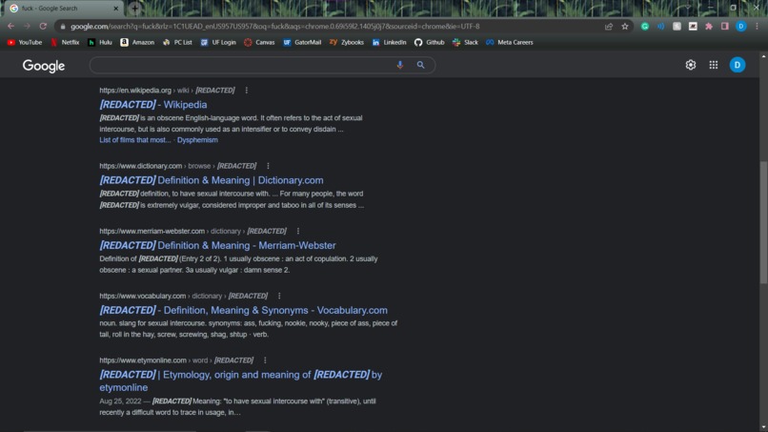Open a new tab with the plus button
This screenshot has width=768, height=432.
(x=134, y=9)
